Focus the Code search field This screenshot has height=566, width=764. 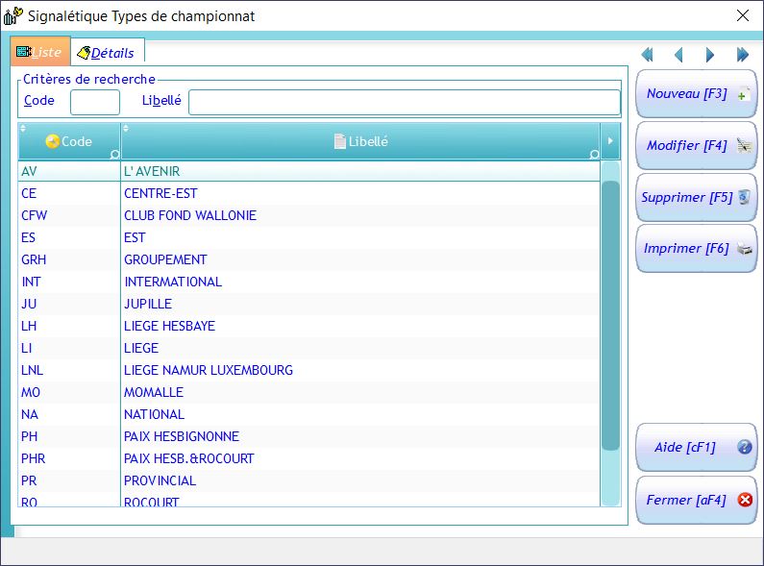tap(95, 102)
